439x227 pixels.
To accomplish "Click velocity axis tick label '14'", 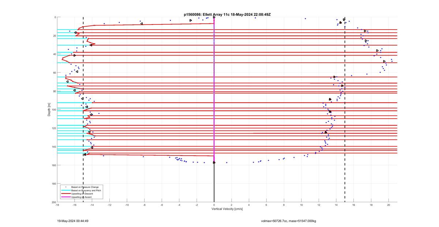I will [336, 205].
